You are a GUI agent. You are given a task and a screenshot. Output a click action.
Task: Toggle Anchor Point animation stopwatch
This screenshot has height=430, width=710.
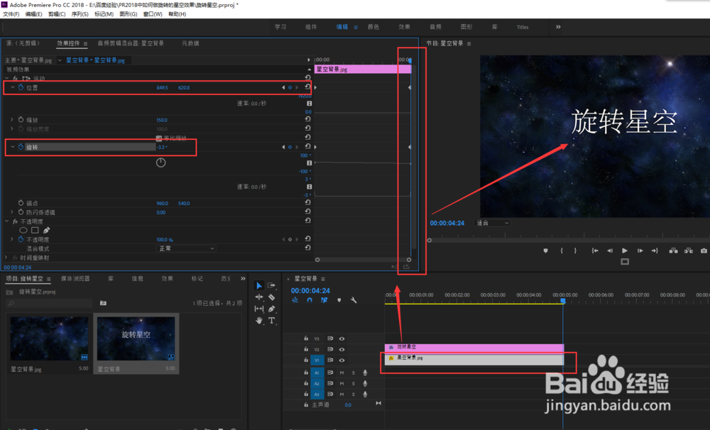(21, 203)
